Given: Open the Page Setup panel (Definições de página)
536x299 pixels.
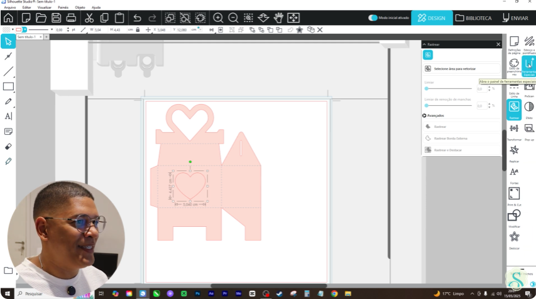Looking at the screenshot, I should coord(514,45).
